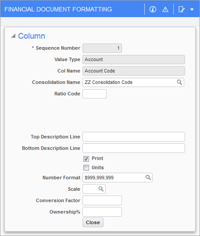This screenshot has width=200, height=236.
Task: Open Consolidation Name lookup magnifier
Action: tap(179, 82)
